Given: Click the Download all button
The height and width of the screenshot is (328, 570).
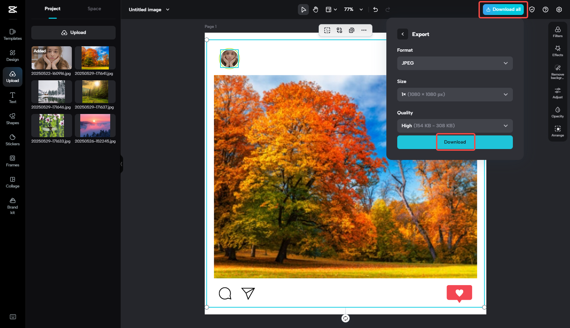Looking at the screenshot, I should (503, 10).
